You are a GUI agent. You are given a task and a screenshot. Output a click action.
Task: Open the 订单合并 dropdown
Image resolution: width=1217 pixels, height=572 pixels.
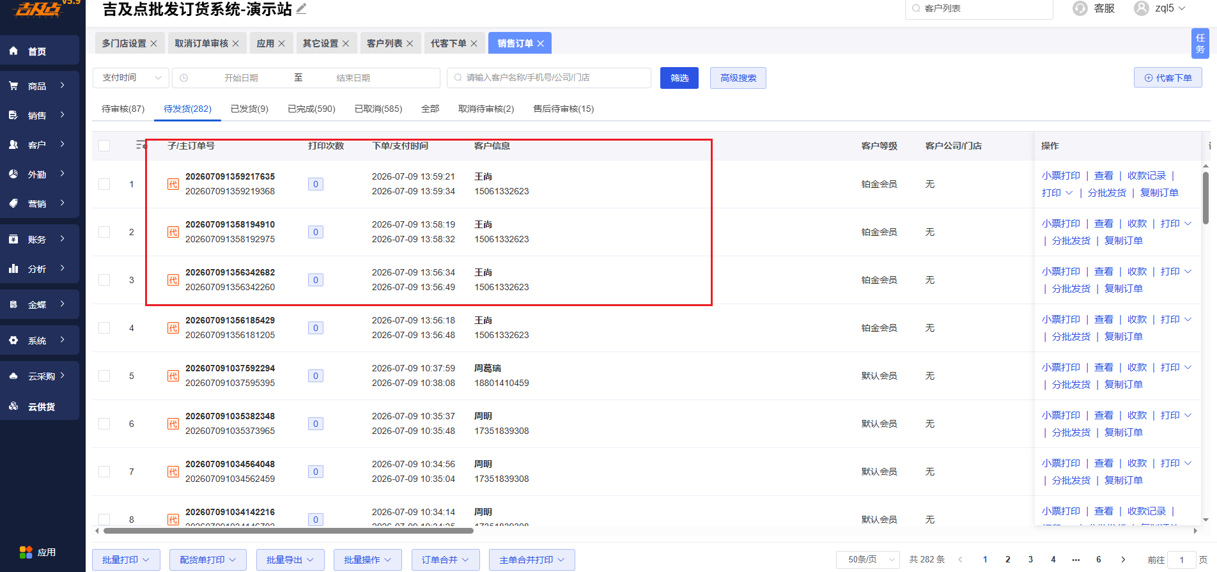pos(446,560)
